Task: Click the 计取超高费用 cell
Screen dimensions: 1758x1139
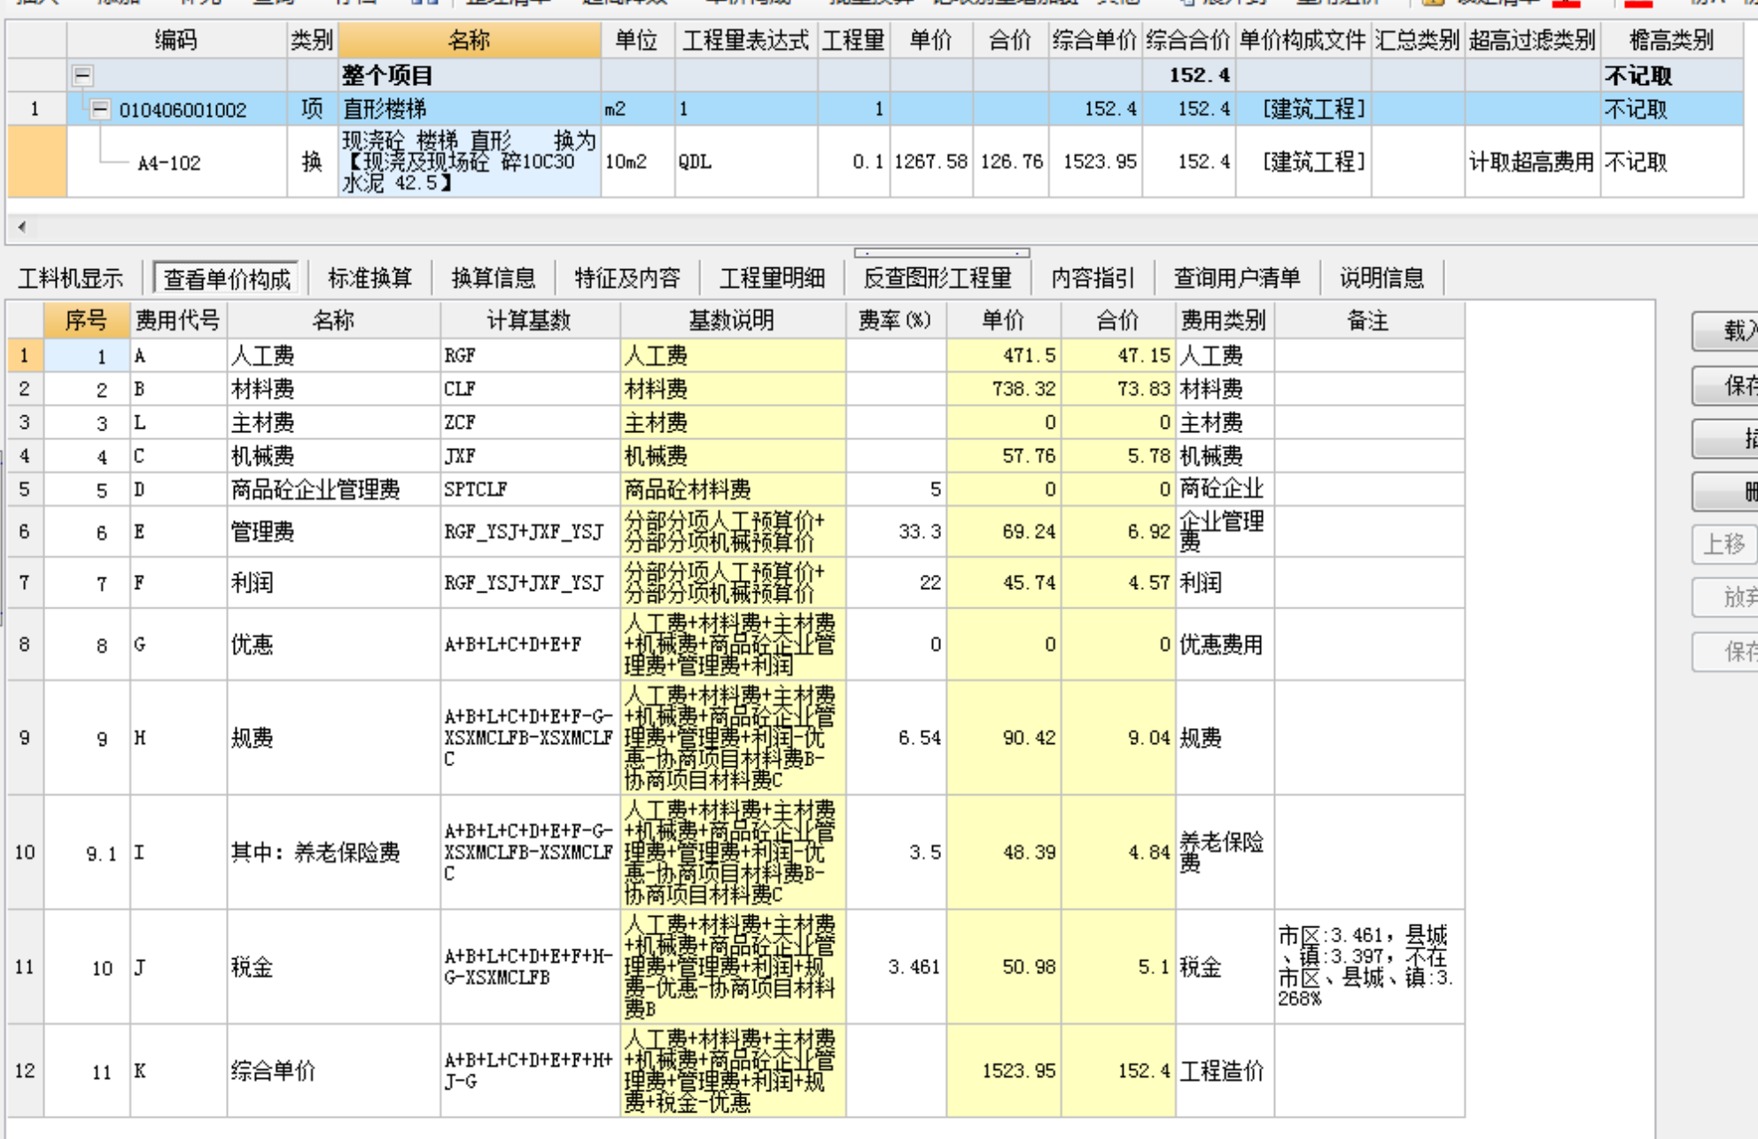Action: (1532, 161)
